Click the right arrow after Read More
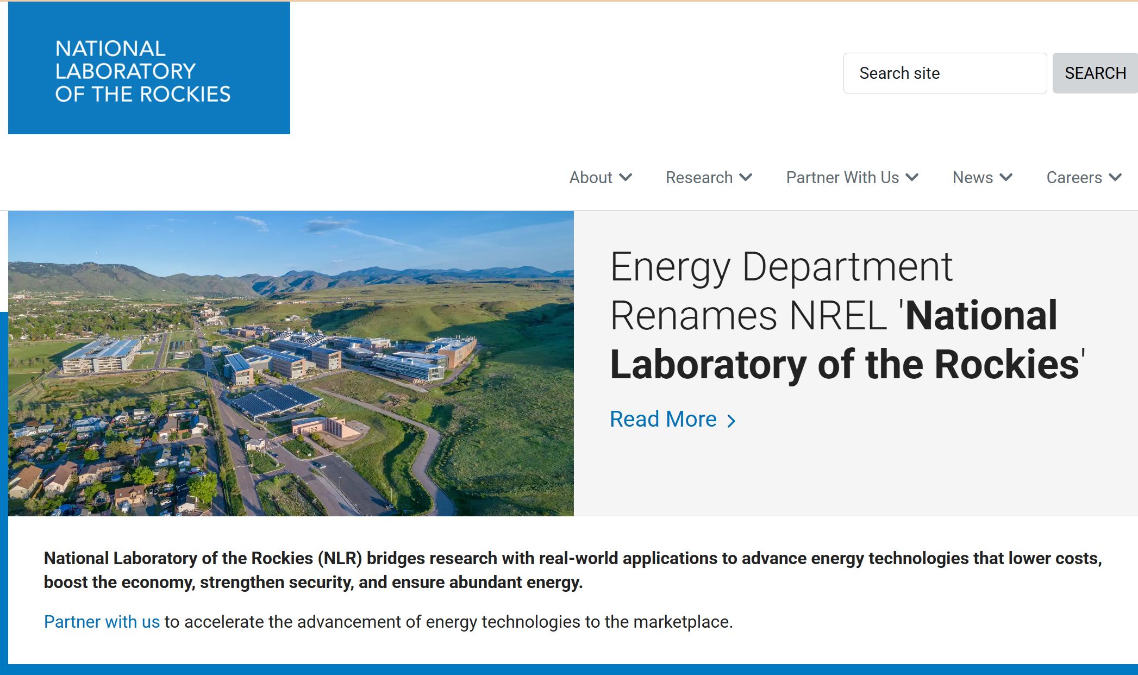 click(x=731, y=421)
